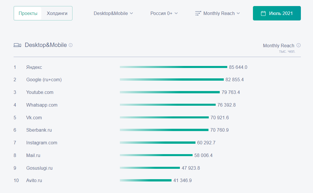
Task: Open the Desktop&Mobile platform dropdown
Action: pos(113,13)
